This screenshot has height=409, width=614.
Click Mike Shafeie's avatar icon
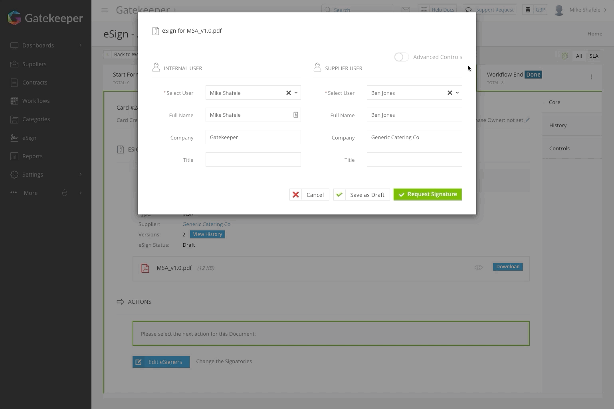[x=559, y=10]
